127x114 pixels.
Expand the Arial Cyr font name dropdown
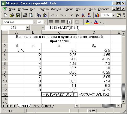click(x=34, y=22)
